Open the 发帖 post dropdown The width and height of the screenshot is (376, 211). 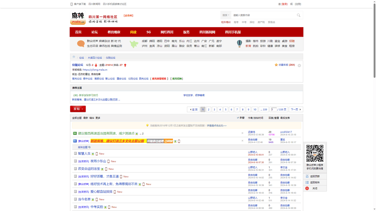coord(78,109)
